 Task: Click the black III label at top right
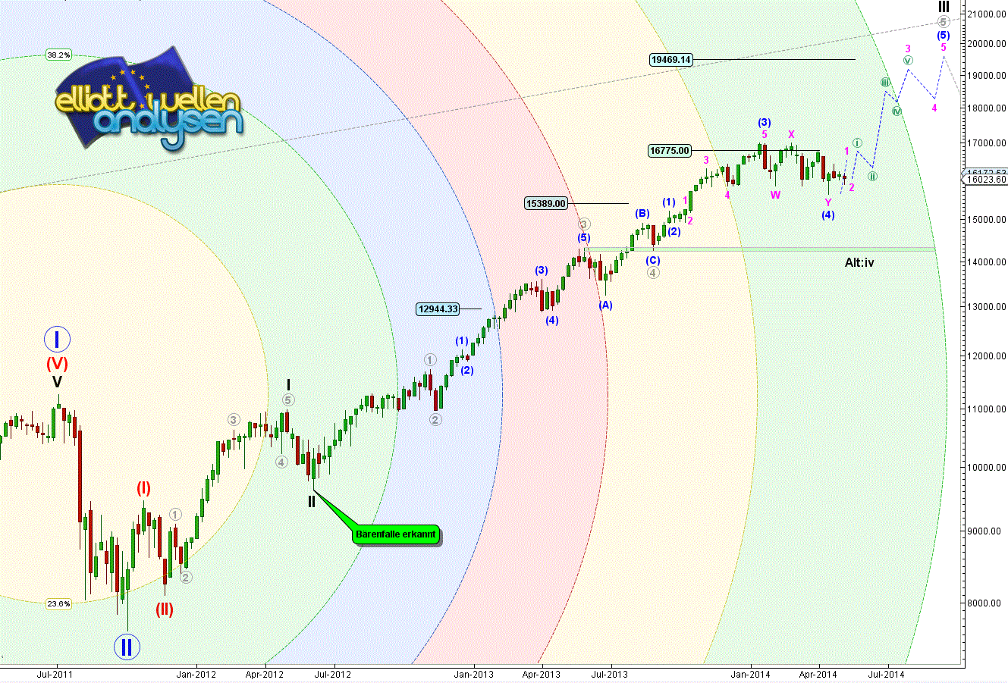coord(943,6)
